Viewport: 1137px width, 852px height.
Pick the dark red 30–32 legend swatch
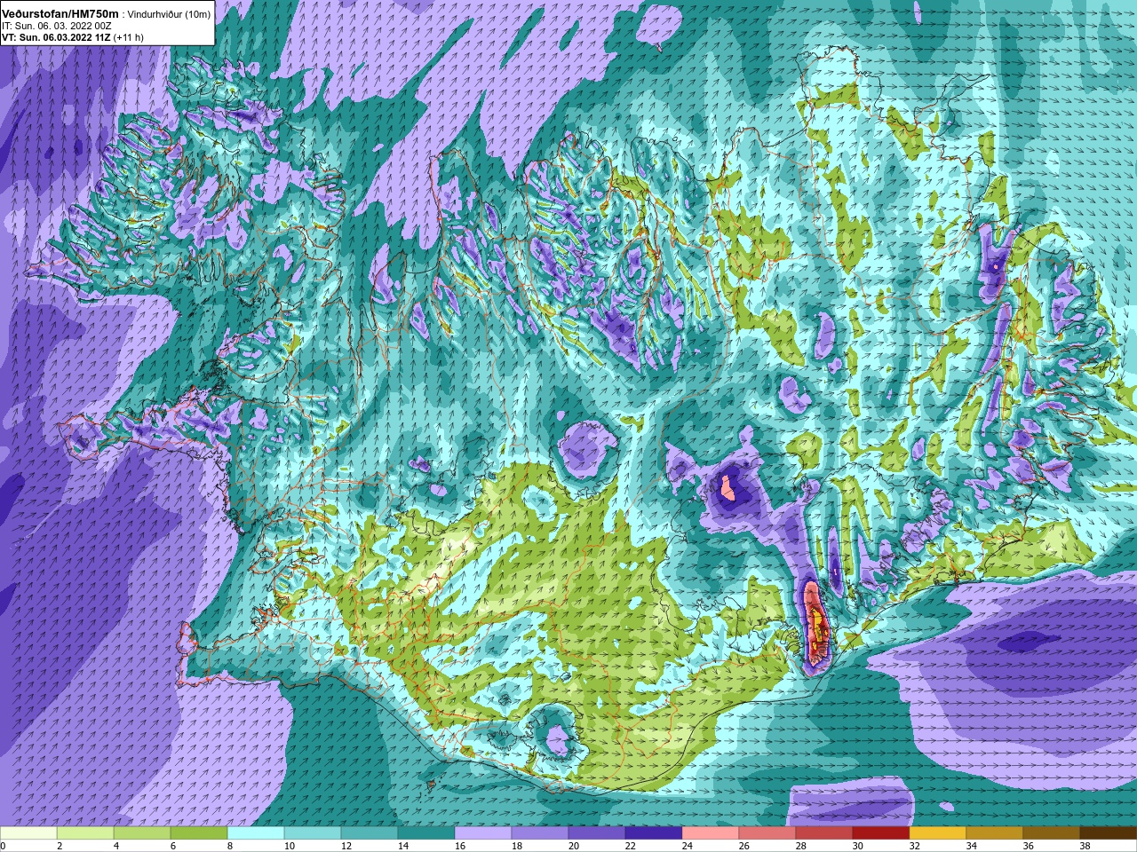(881, 834)
